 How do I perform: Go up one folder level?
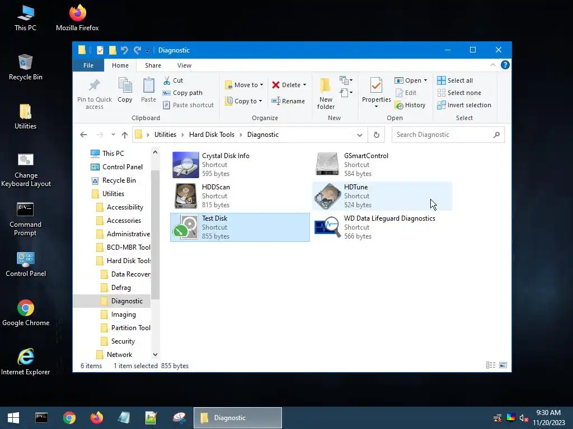(125, 135)
